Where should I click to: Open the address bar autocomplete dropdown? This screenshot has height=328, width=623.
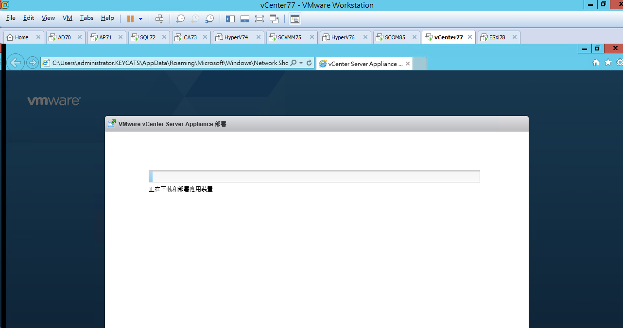pyautogui.click(x=301, y=63)
